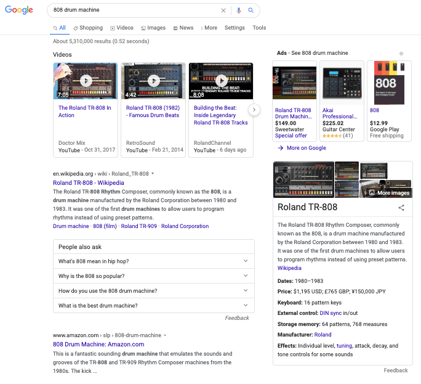Screen dimensions: 421x384
Task: Open the Roland manufacturer link
Action: click(323, 335)
